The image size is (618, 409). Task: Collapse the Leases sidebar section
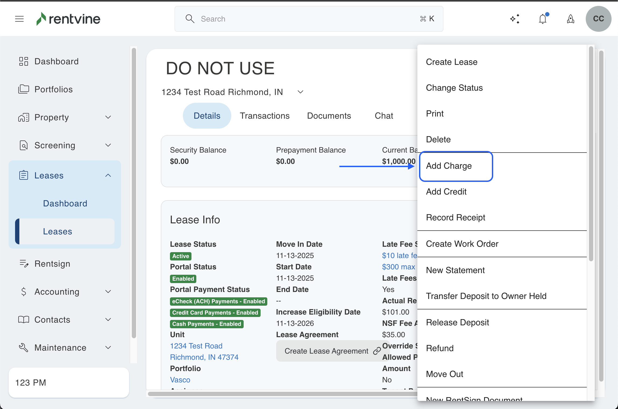[x=108, y=175]
